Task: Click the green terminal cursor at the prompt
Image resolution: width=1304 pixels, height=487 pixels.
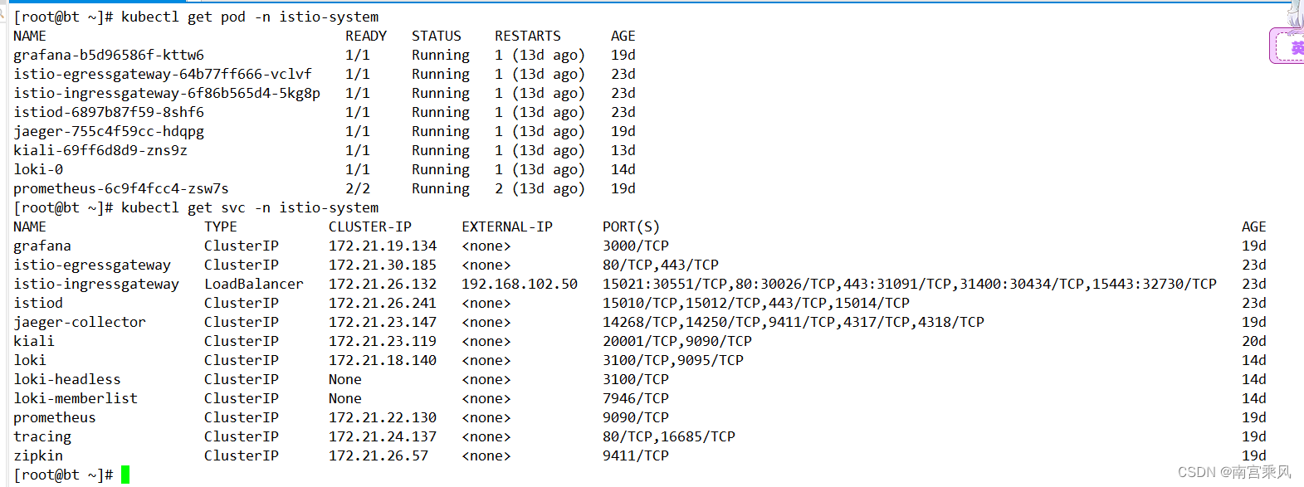Action: click(125, 475)
